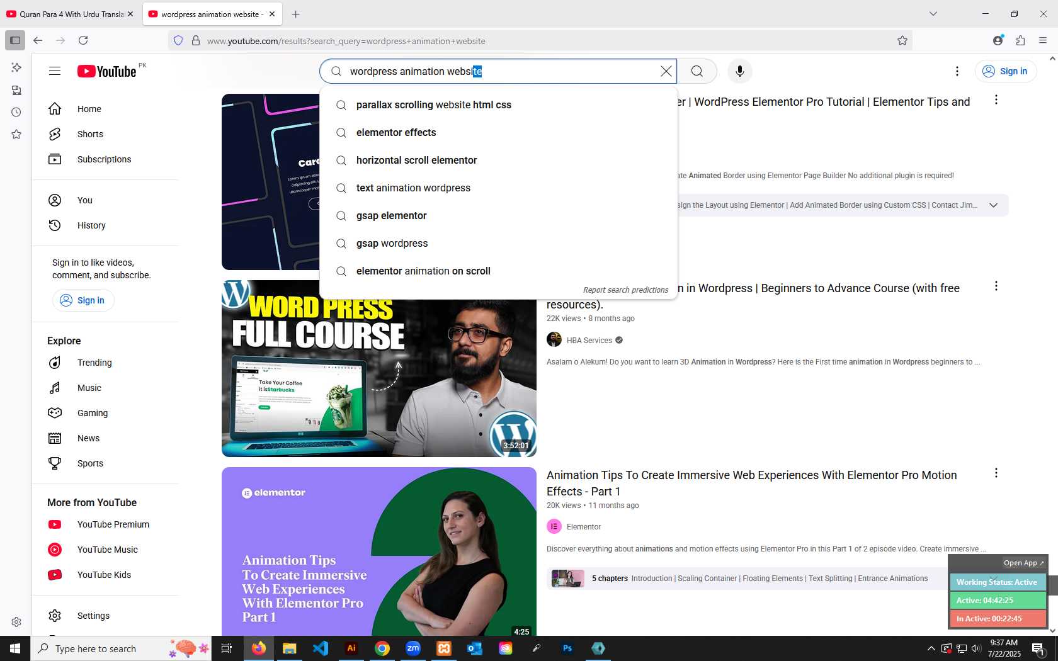Clear the search query with X icon
The image size is (1058, 661).
(666, 71)
